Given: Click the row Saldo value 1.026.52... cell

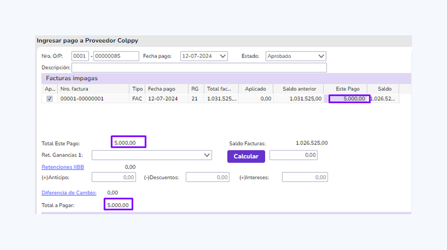Looking at the screenshot, I should coord(383,99).
